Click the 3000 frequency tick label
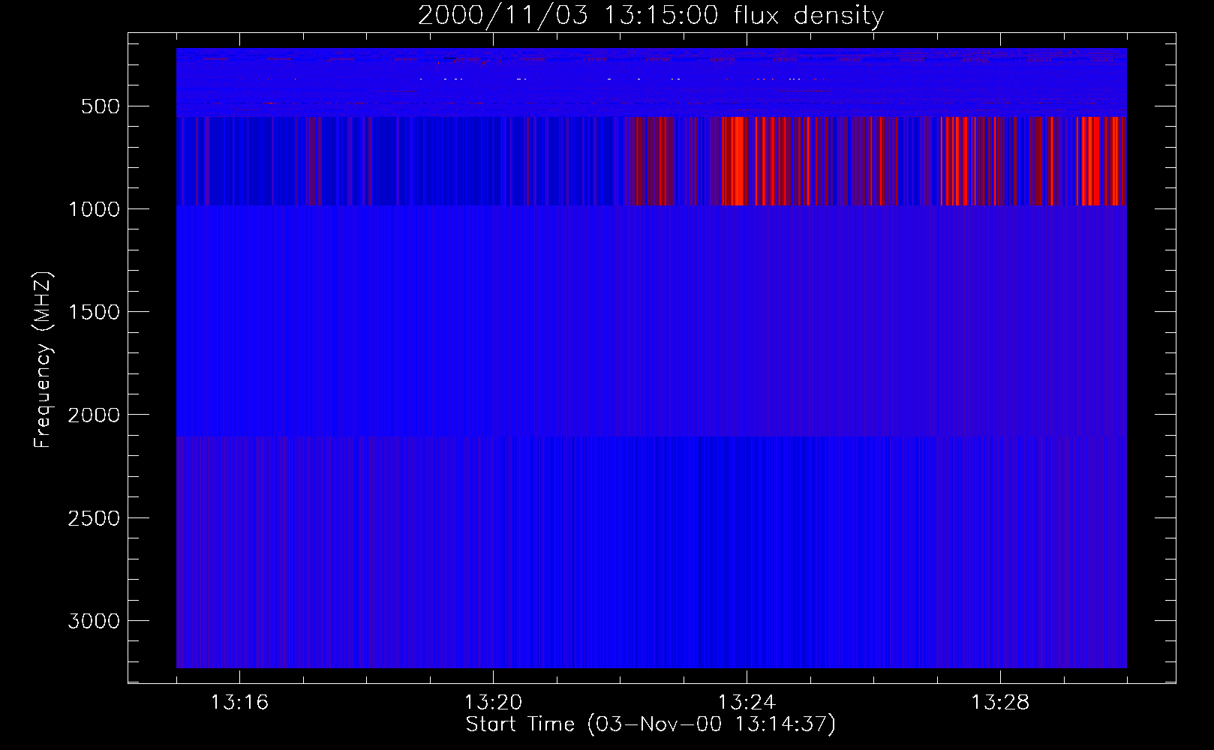The width and height of the screenshot is (1214, 750). [94, 621]
